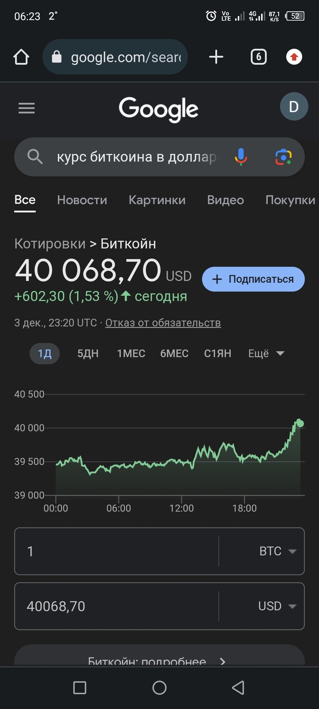
Task: Tap the orange update arrow icon
Action: (x=293, y=57)
